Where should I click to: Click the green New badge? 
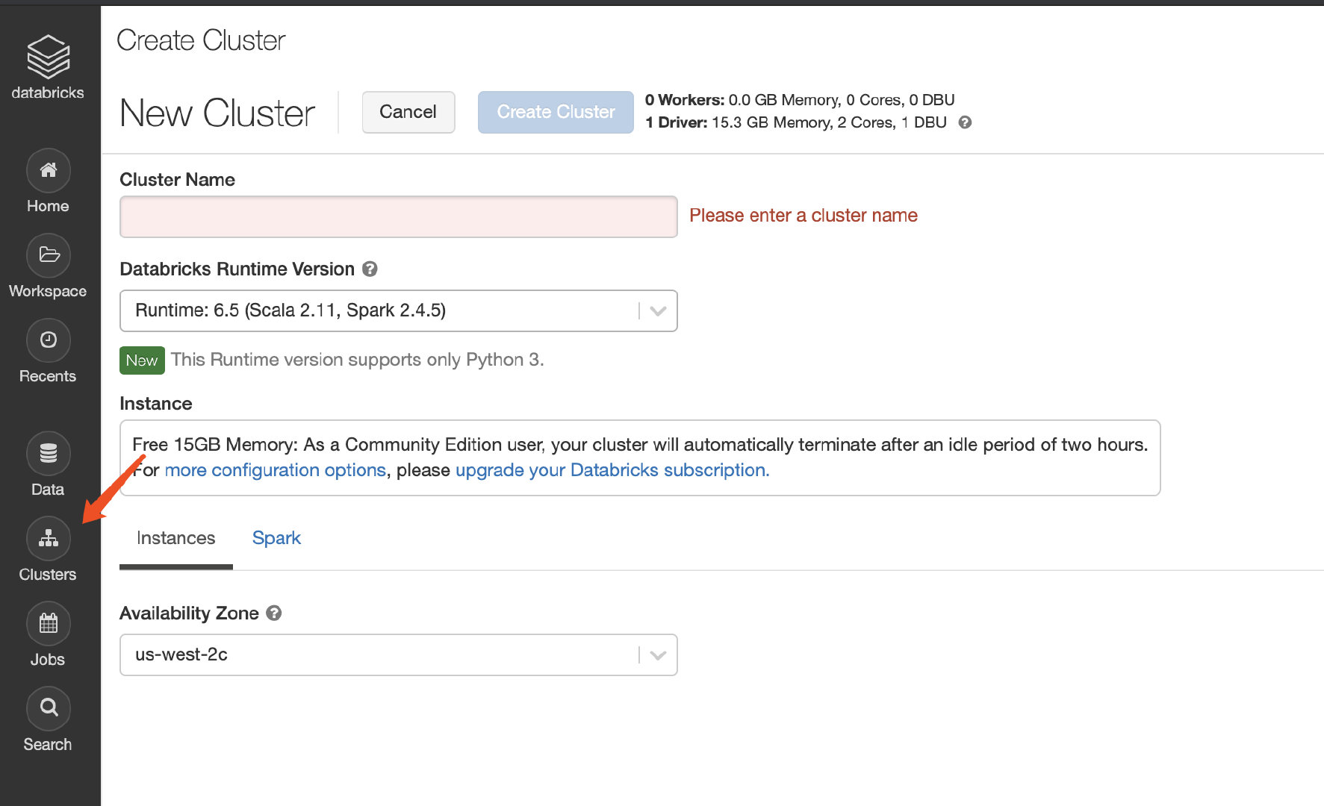tap(142, 360)
